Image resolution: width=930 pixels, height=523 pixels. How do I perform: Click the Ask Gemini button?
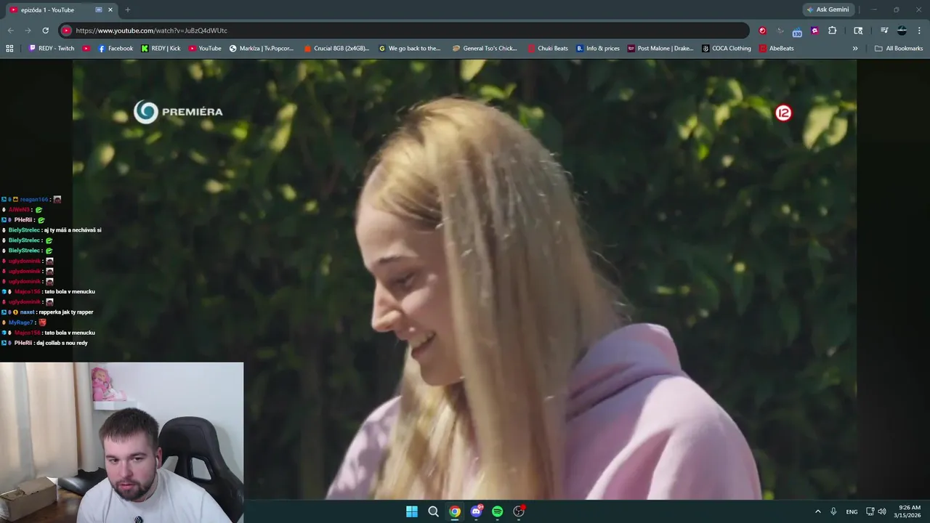pyautogui.click(x=828, y=9)
